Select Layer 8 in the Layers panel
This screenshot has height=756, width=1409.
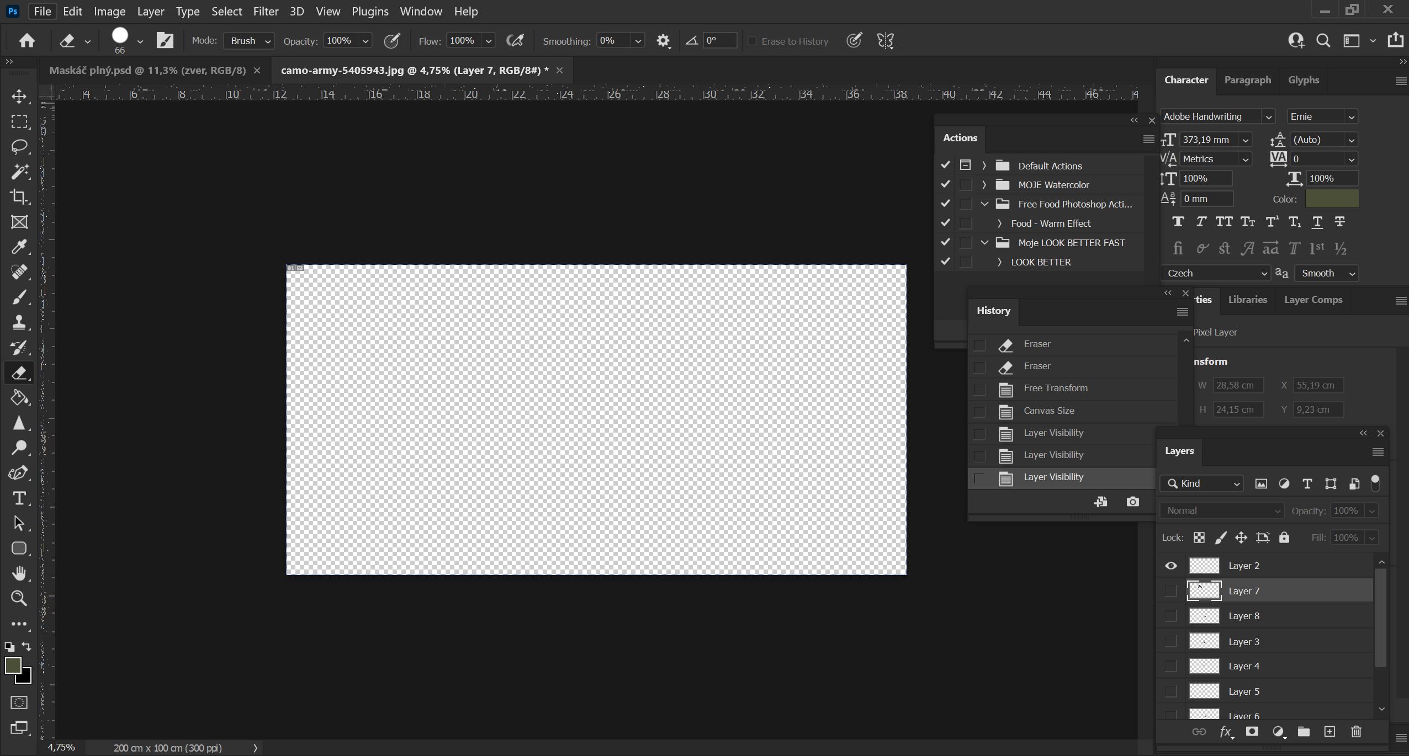[x=1243, y=615]
